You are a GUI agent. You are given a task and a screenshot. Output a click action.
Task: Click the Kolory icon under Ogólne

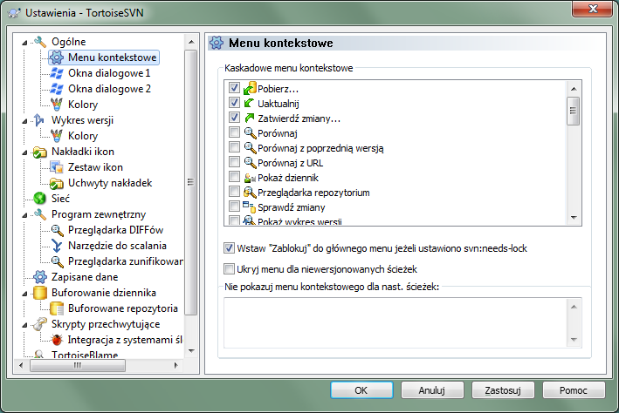click(x=57, y=105)
